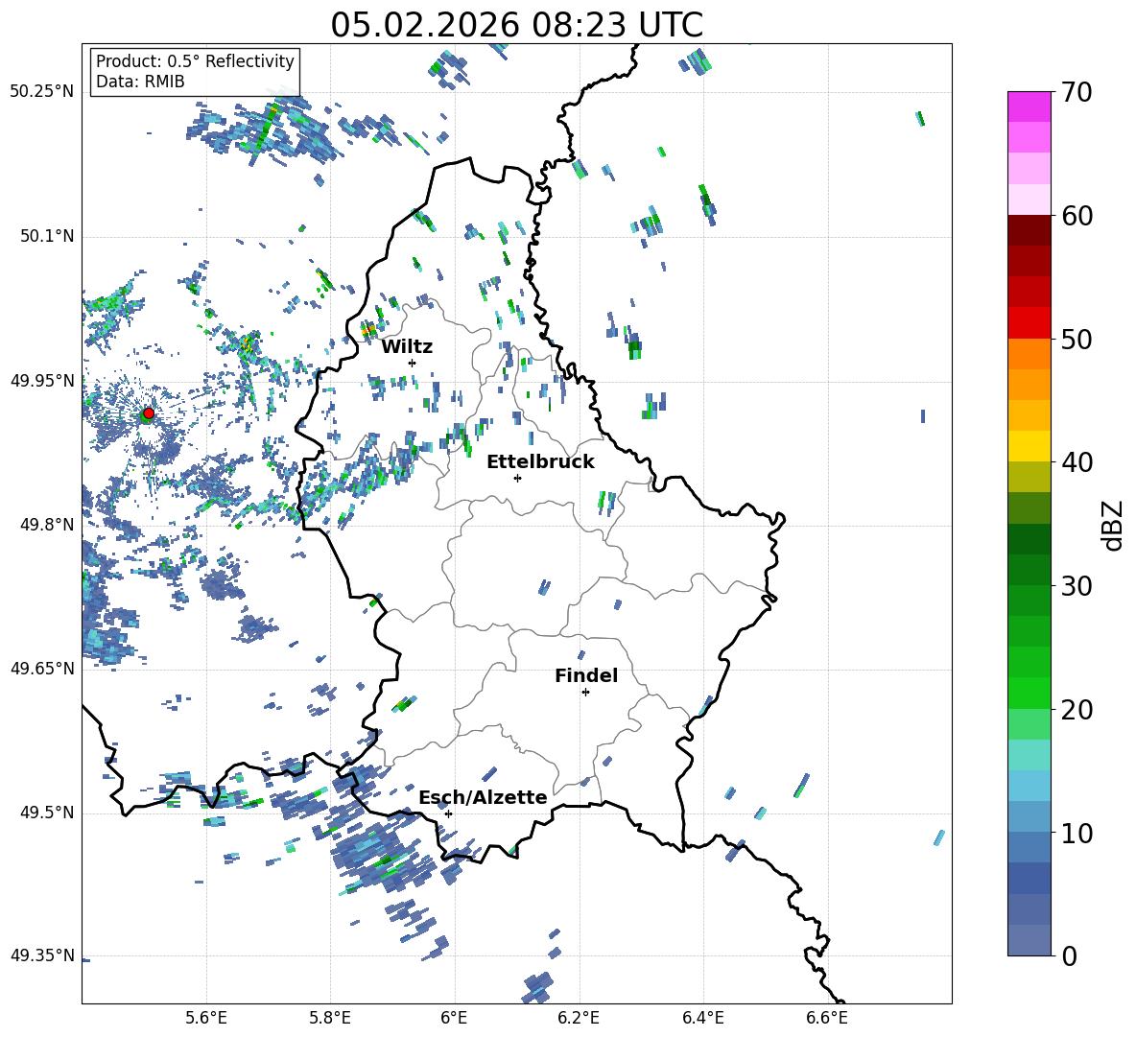Click the 6.4°E longitude label
The image size is (1136, 1037).
pos(702,1018)
